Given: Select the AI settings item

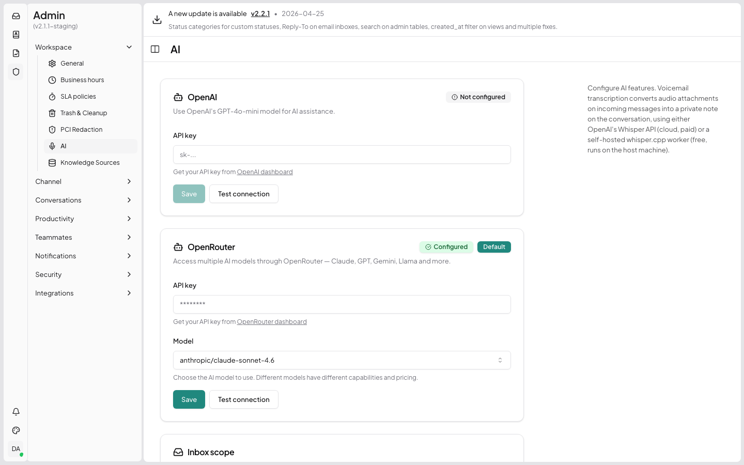Looking at the screenshot, I should [90, 146].
